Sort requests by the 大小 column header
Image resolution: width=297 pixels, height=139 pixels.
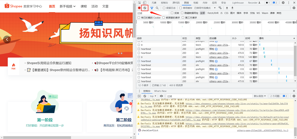click(238, 38)
